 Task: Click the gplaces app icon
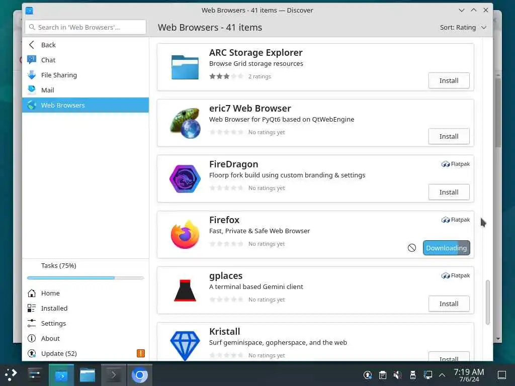pyautogui.click(x=185, y=291)
